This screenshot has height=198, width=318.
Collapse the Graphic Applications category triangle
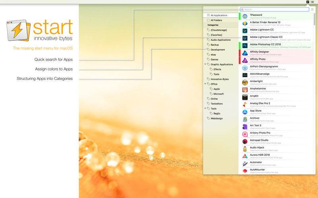click(205, 64)
